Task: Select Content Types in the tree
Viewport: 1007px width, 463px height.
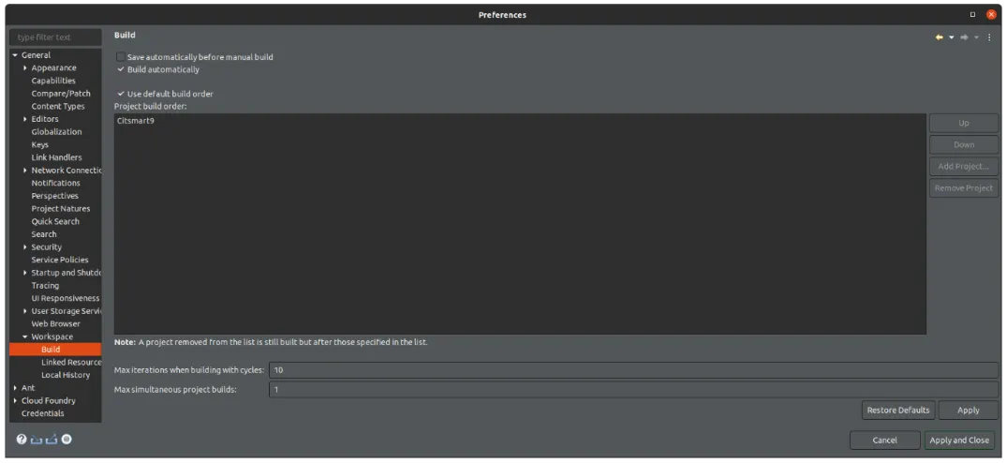Action: 58,107
